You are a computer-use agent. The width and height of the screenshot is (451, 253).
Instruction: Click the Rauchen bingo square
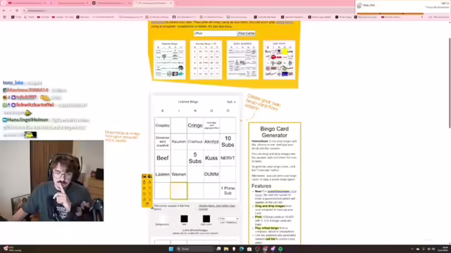[x=178, y=142]
